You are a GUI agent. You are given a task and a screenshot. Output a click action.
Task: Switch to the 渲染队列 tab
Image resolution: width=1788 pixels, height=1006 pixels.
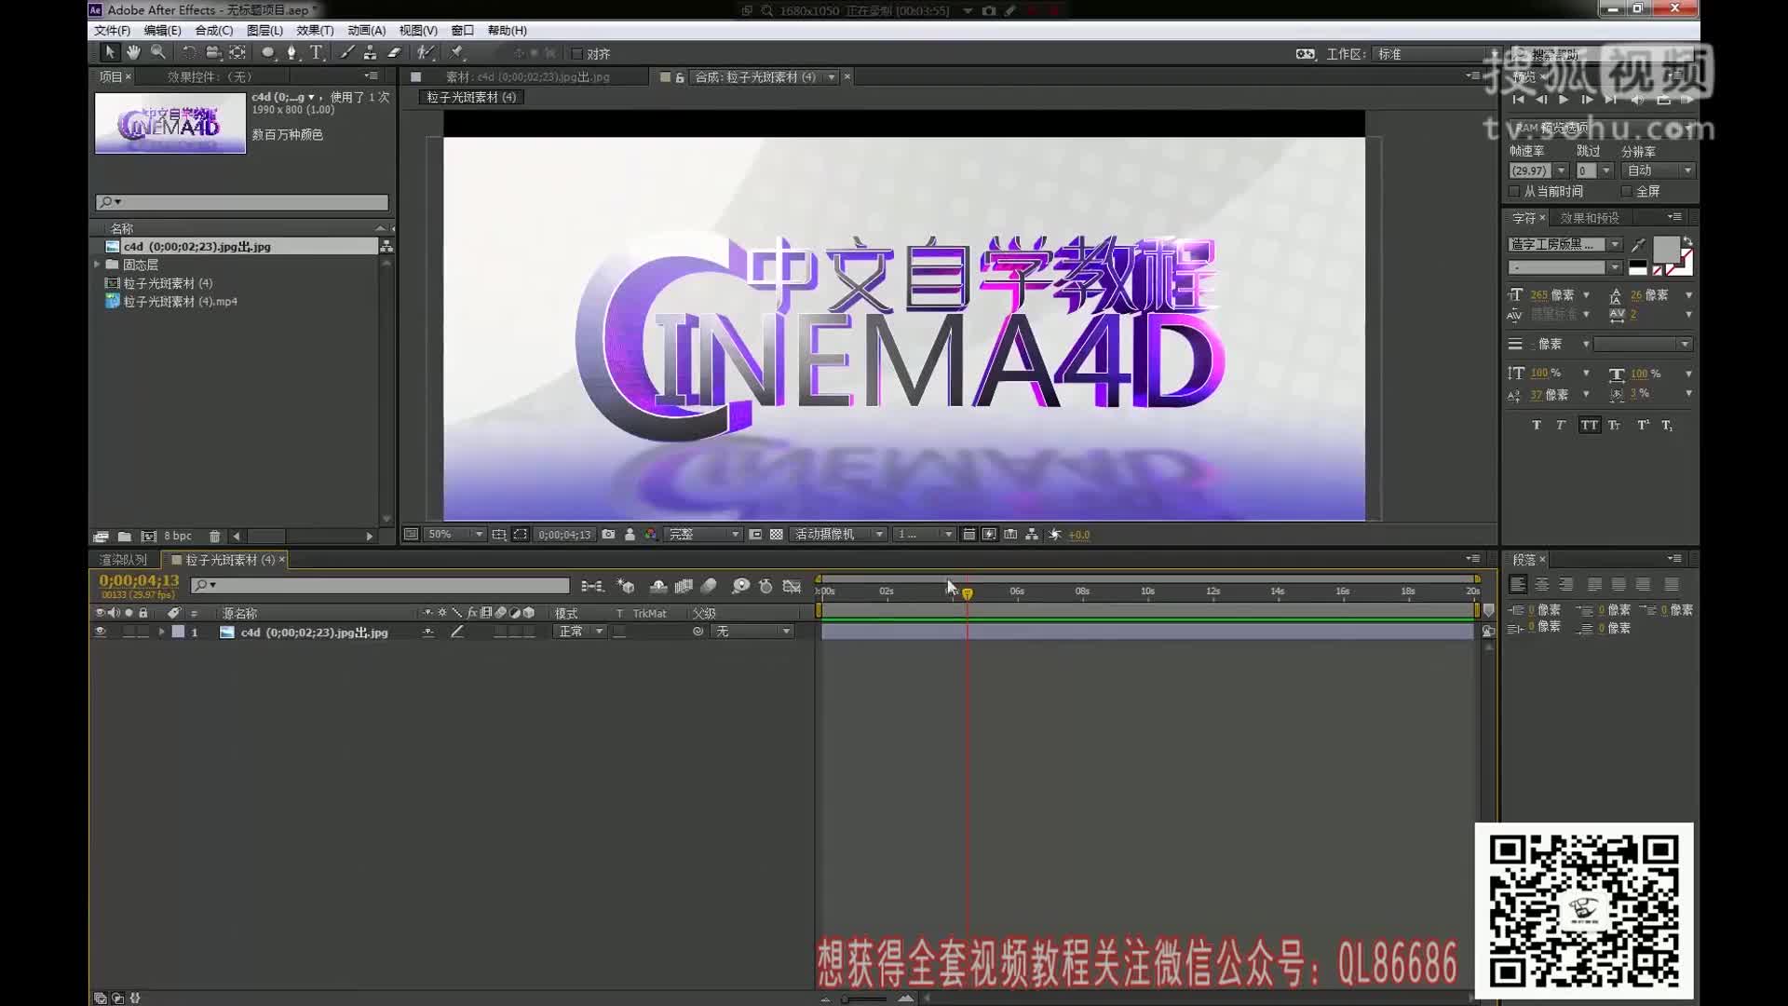(x=123, y=560)
